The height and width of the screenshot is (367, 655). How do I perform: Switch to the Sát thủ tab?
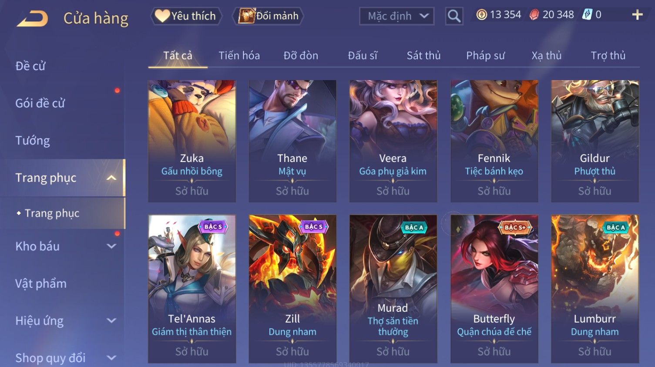pyautogui.click(x=423, y=56)
